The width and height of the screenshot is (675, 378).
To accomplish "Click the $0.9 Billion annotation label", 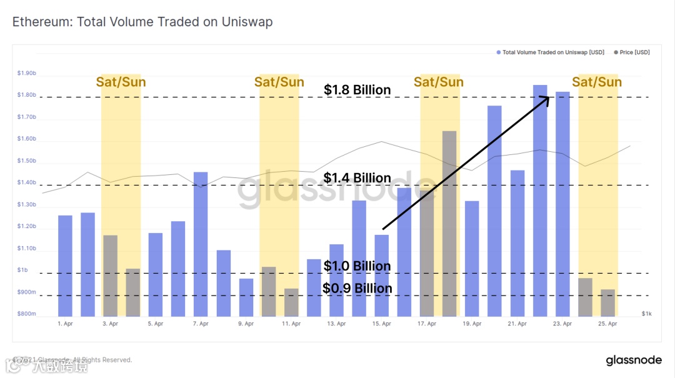I will pos(357,288).
